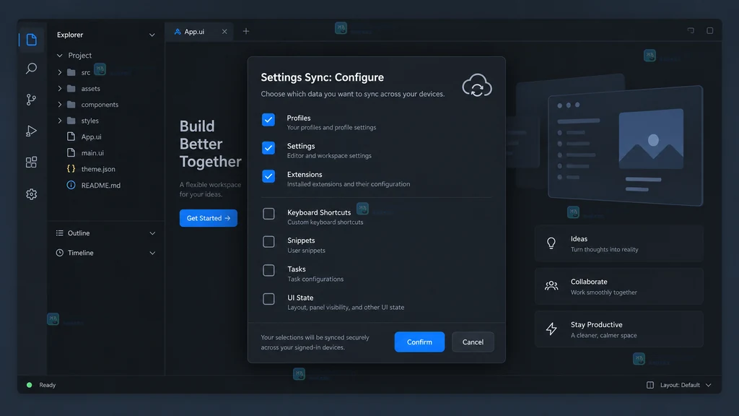
Task: Collapse the Project tree chevron
Action: point(60,56)
